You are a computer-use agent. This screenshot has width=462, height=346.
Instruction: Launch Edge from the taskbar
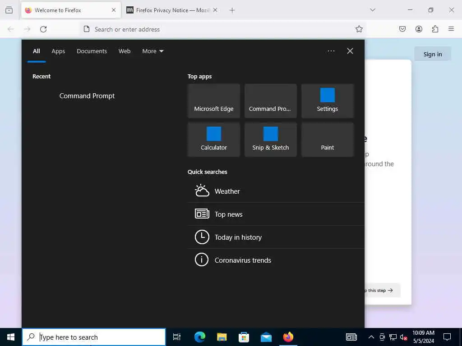pyautogui.click(x=199, y=337)
